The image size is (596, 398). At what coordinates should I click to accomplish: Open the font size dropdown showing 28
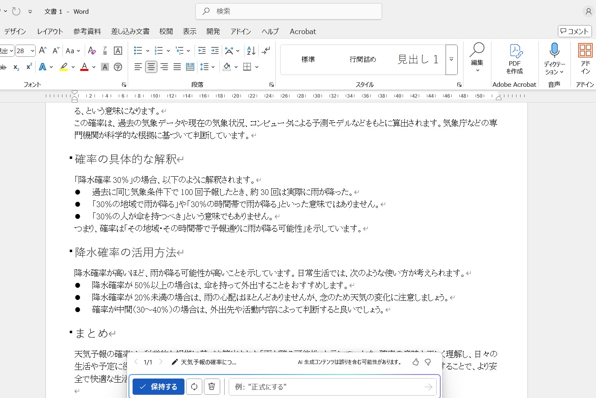click(32, 51)
